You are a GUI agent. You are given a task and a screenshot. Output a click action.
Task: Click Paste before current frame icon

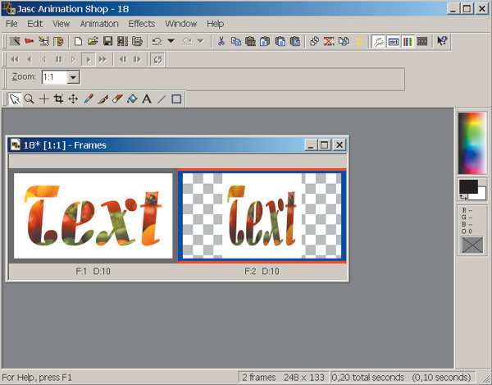(x=265, y=41)
